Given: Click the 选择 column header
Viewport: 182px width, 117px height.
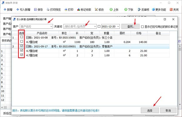Looking at the screenshot, I should 22,33.
